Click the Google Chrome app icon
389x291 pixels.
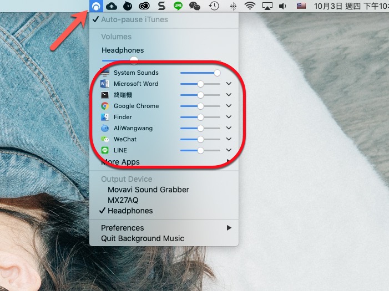tap(105, 106)
